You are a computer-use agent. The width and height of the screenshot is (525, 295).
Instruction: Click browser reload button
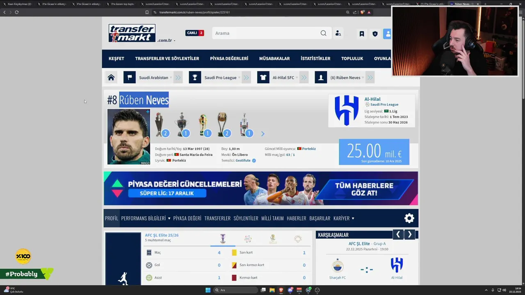click(x=17, y=12)
